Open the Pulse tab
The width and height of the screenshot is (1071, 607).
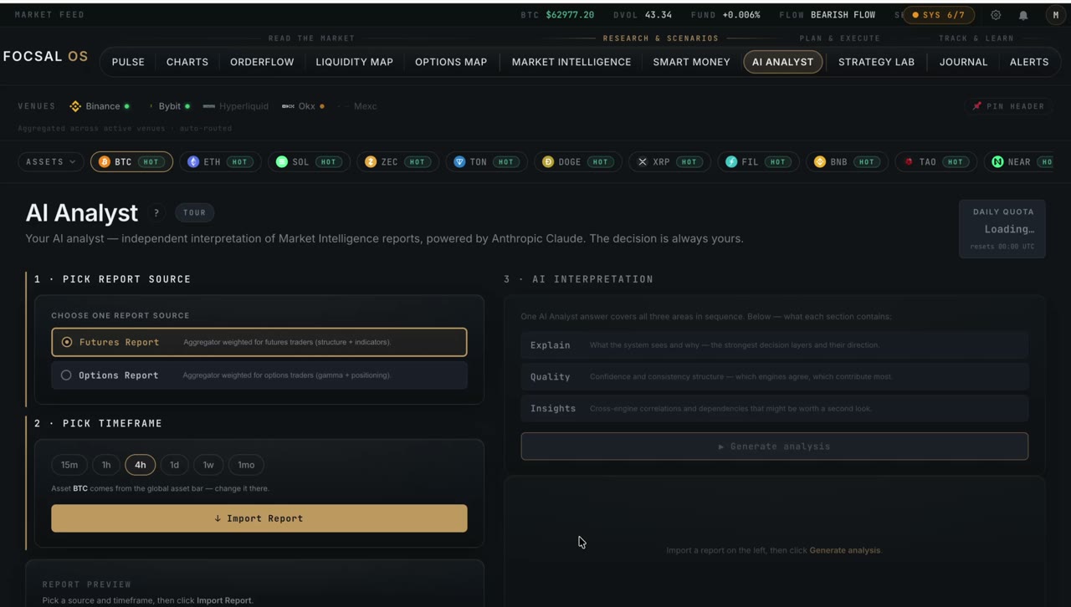click(128, 62)
